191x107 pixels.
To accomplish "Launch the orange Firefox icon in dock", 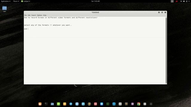I will tap(40, 104).
